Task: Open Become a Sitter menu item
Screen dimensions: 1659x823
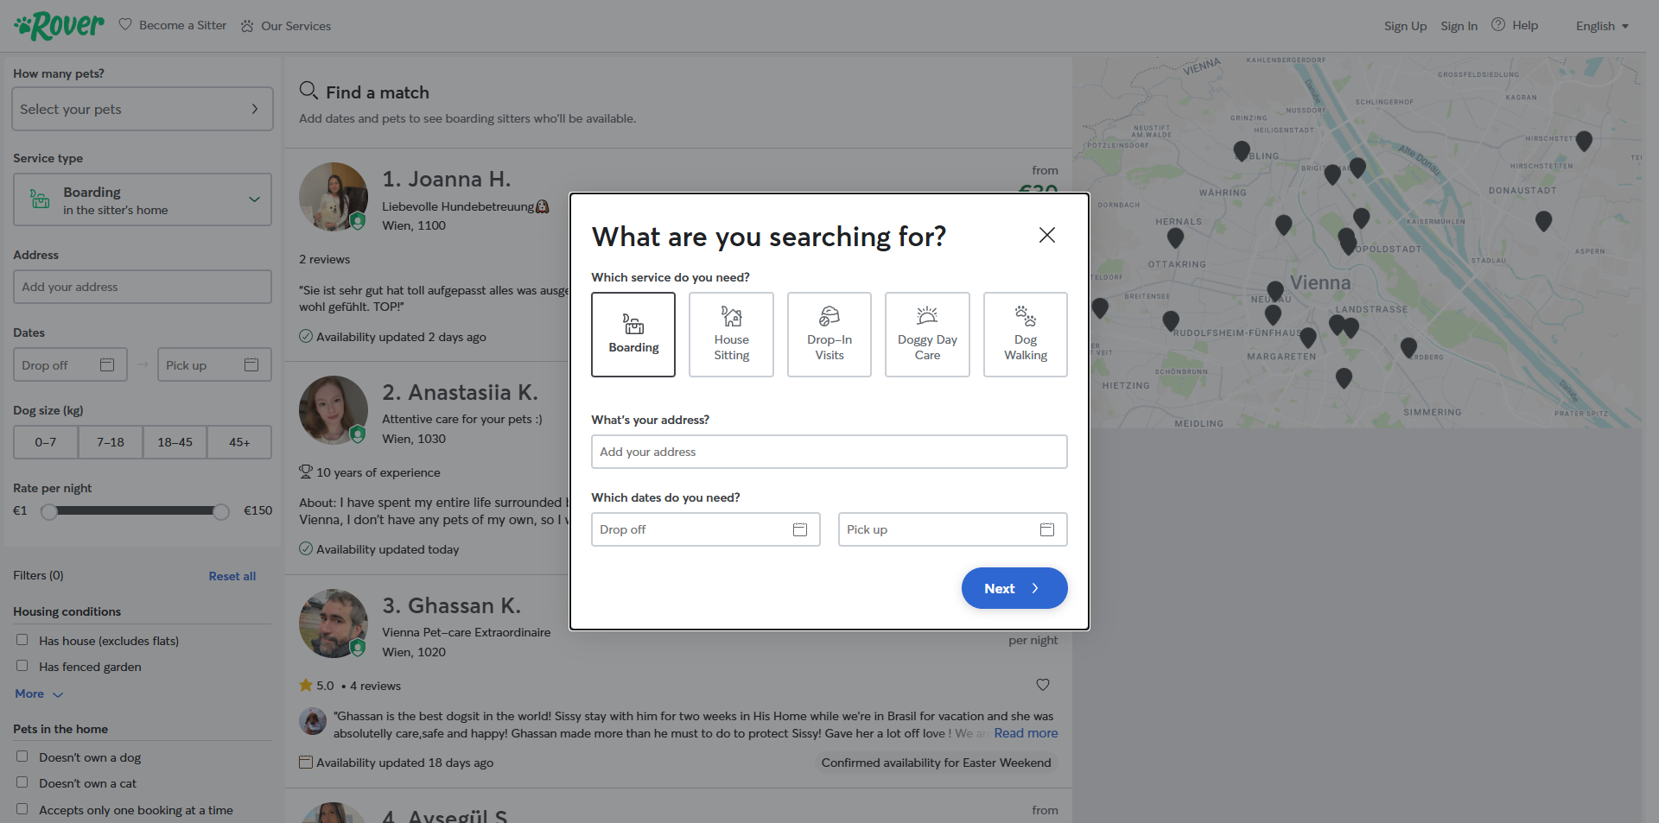Action: (x=173, y=26)
